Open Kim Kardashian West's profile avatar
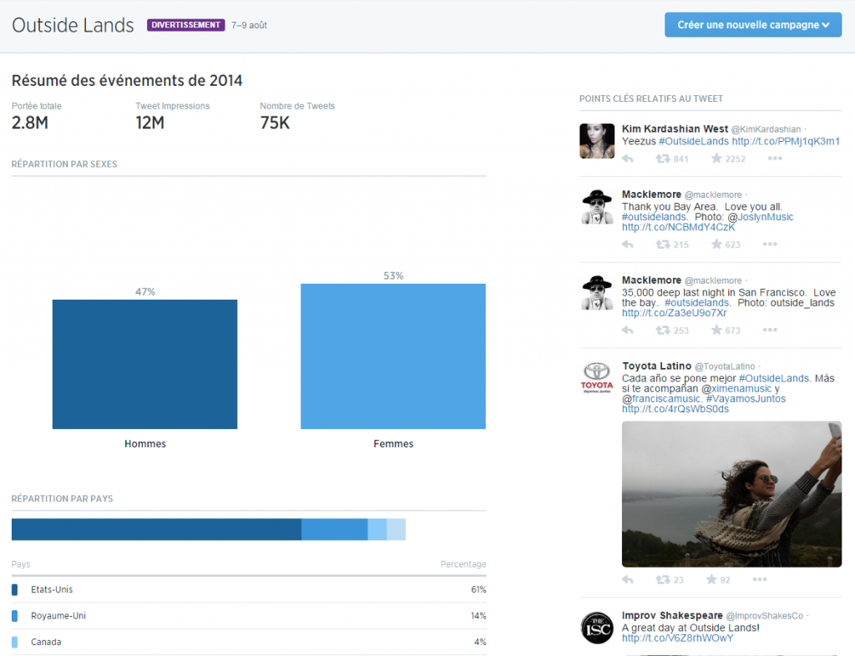Image resolution: width=855 pixels, height=656 pixels. click(x=597, y=141)
